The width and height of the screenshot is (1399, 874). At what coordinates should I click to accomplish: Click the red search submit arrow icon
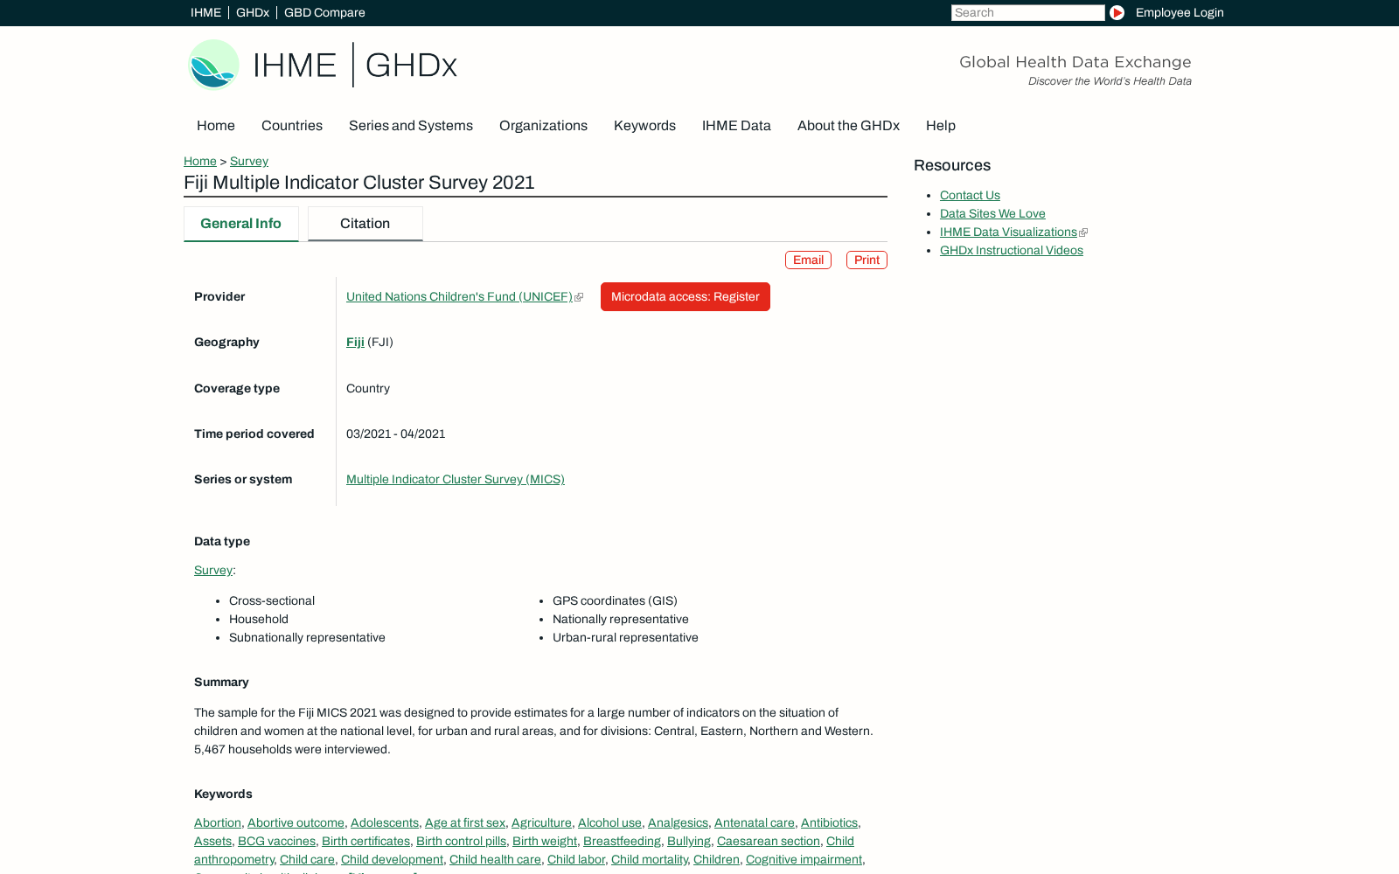click(1117, 12)
